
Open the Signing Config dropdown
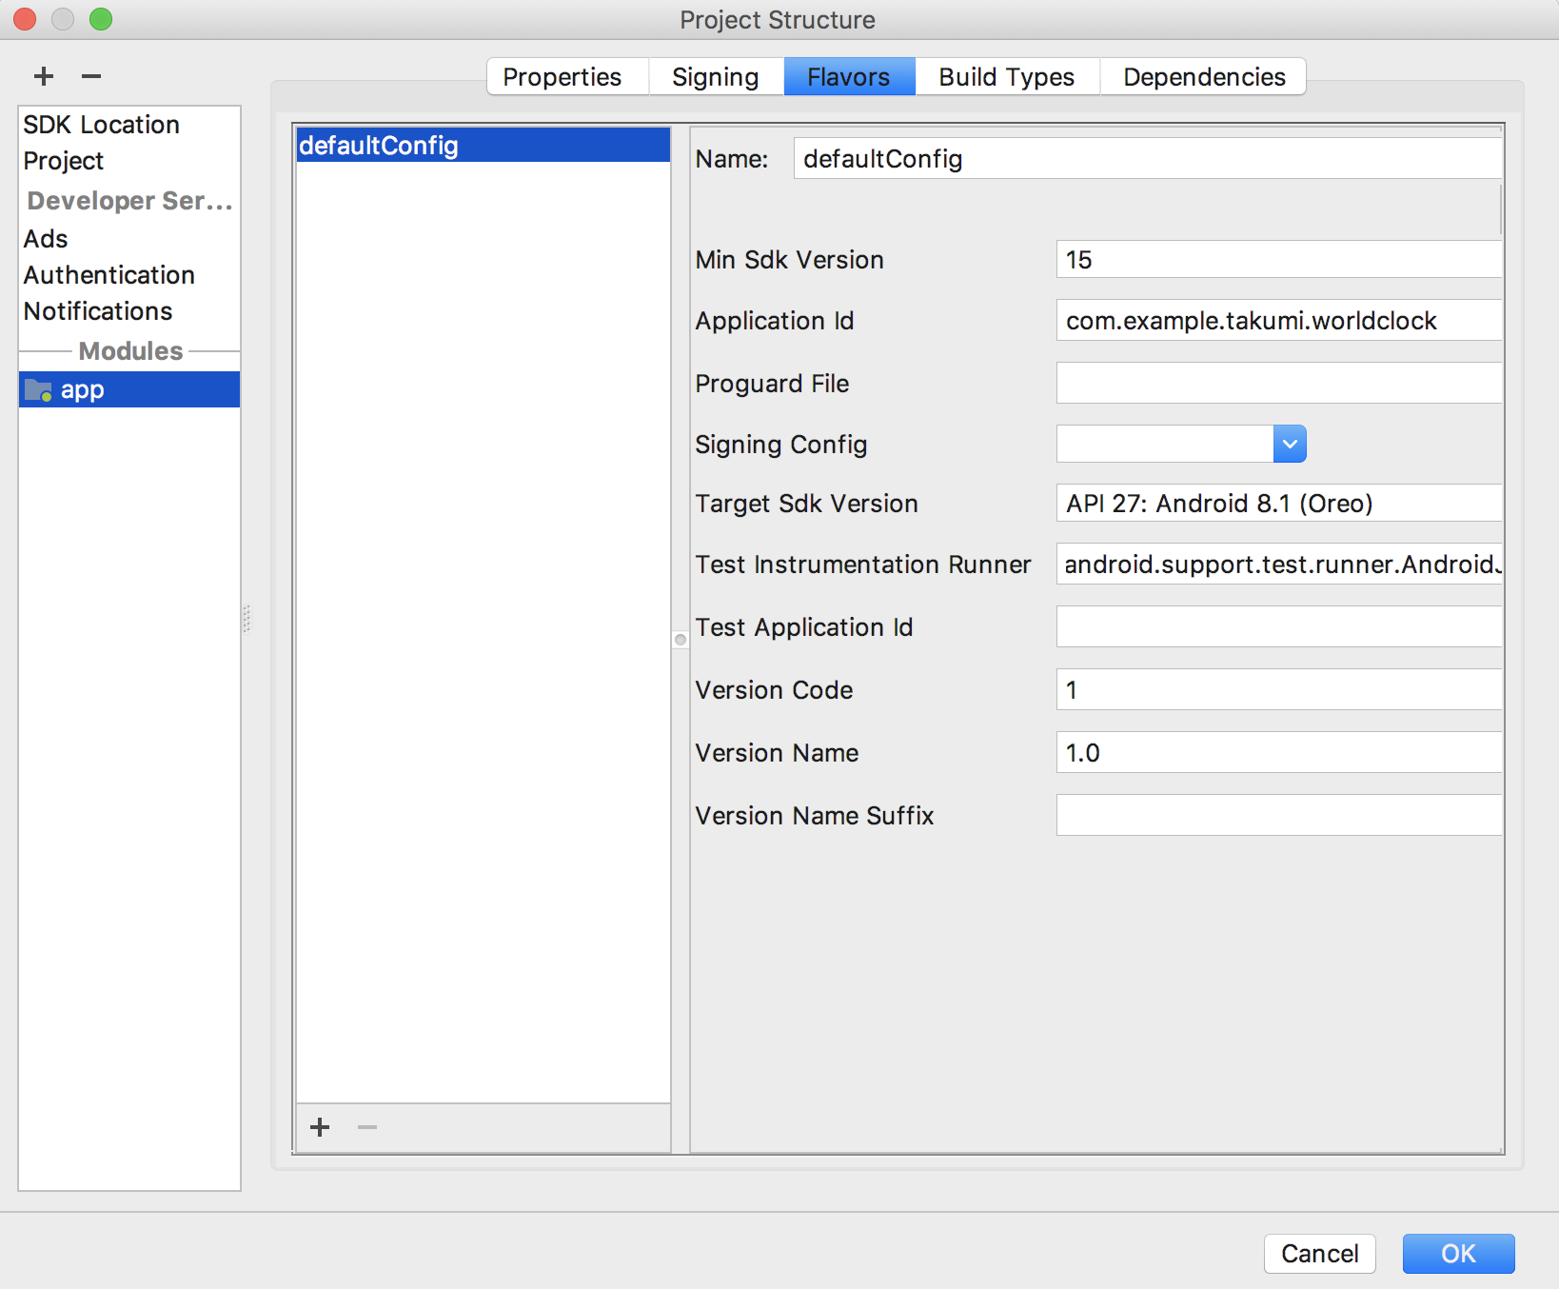coord(1290,444)
